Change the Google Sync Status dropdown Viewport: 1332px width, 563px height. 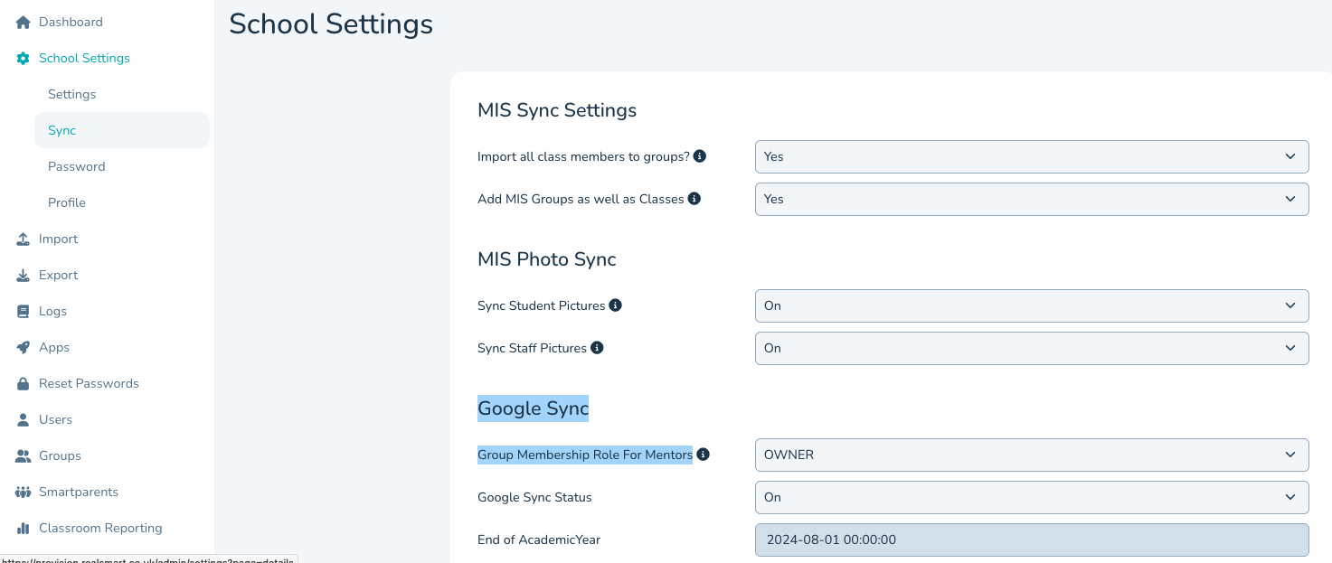coord(1031,497)
